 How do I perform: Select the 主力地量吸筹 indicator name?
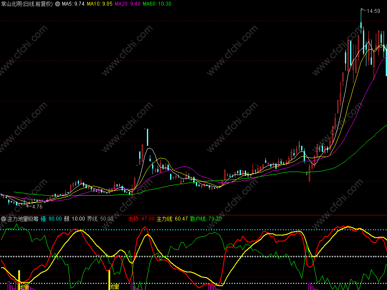tap(23, 219)
